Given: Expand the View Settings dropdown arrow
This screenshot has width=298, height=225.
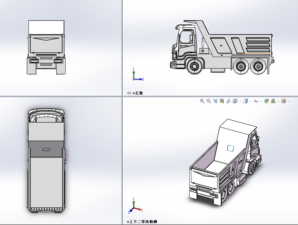Looking at the screenshot, I should point(289,101).
